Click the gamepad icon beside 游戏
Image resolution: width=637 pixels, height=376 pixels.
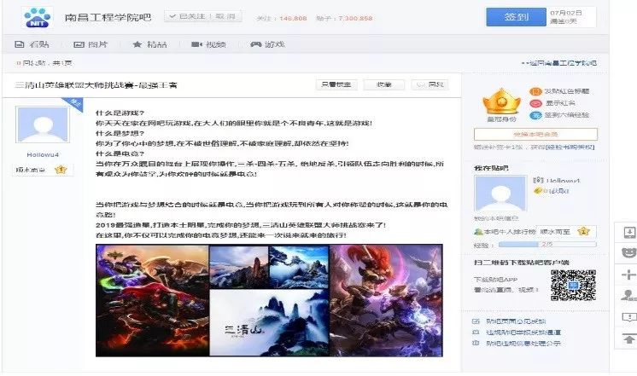(x=256, y=44)
